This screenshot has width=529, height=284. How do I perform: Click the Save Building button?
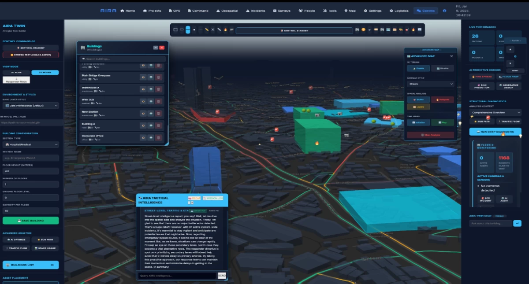(x=30, y=220)
